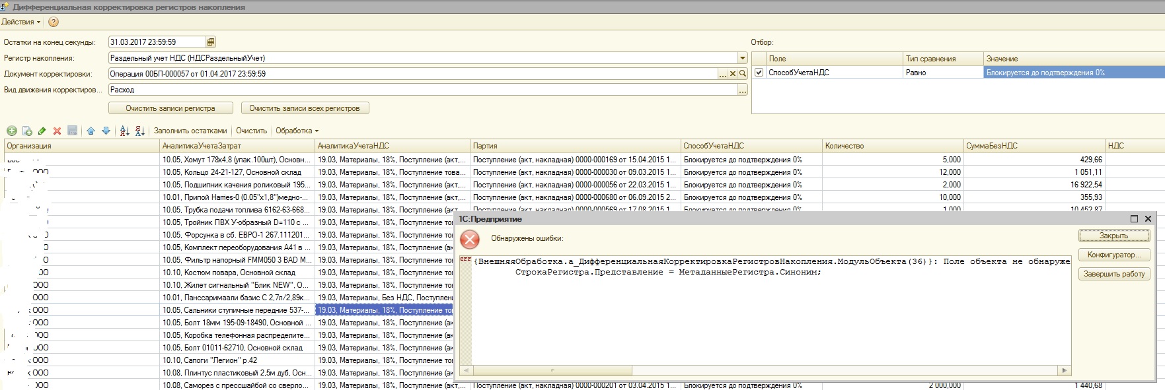Click the АналитикаУчетаЗатрат column header
This screenshot has height=390, width=1165.
[237, 146]
